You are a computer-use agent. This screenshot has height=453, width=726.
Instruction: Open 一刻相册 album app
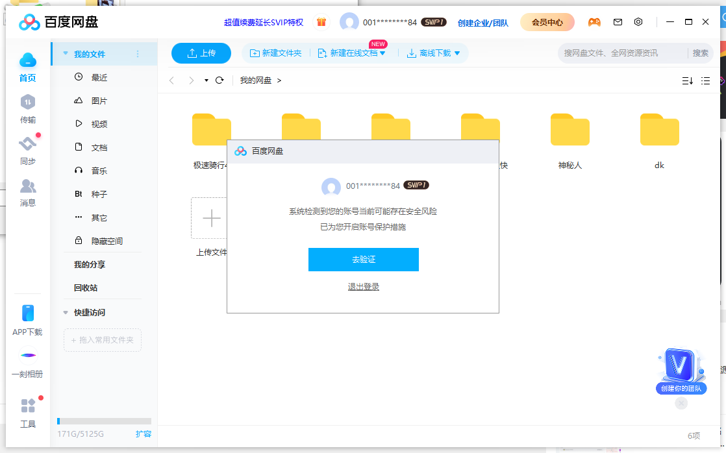[28, 356]
